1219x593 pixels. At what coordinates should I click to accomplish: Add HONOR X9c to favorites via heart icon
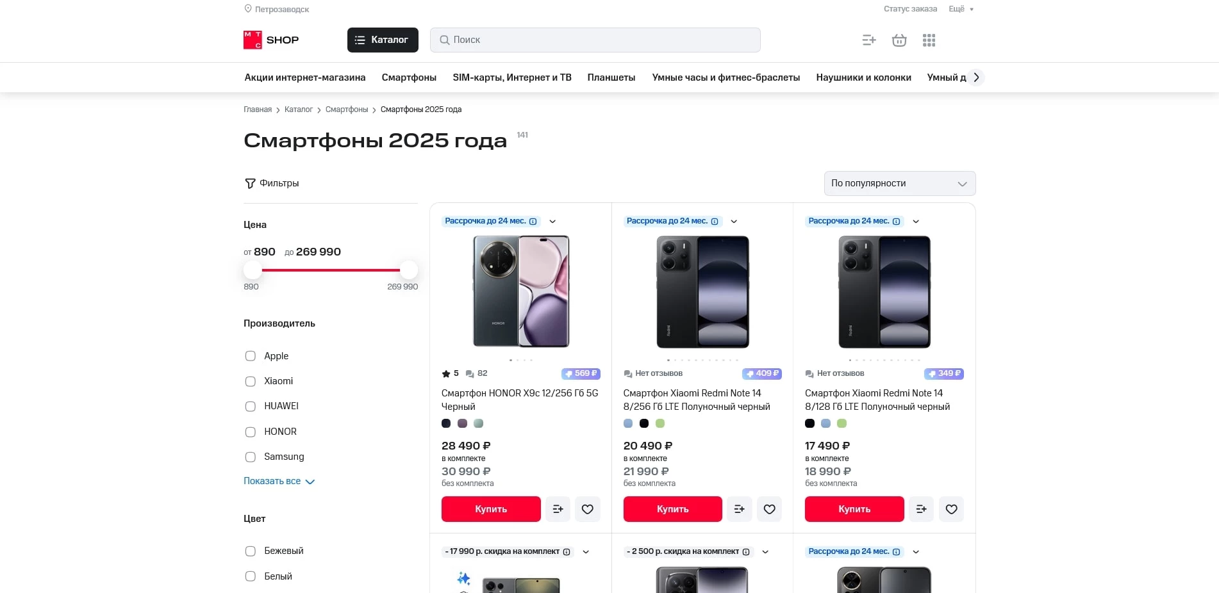click(587, 509)
